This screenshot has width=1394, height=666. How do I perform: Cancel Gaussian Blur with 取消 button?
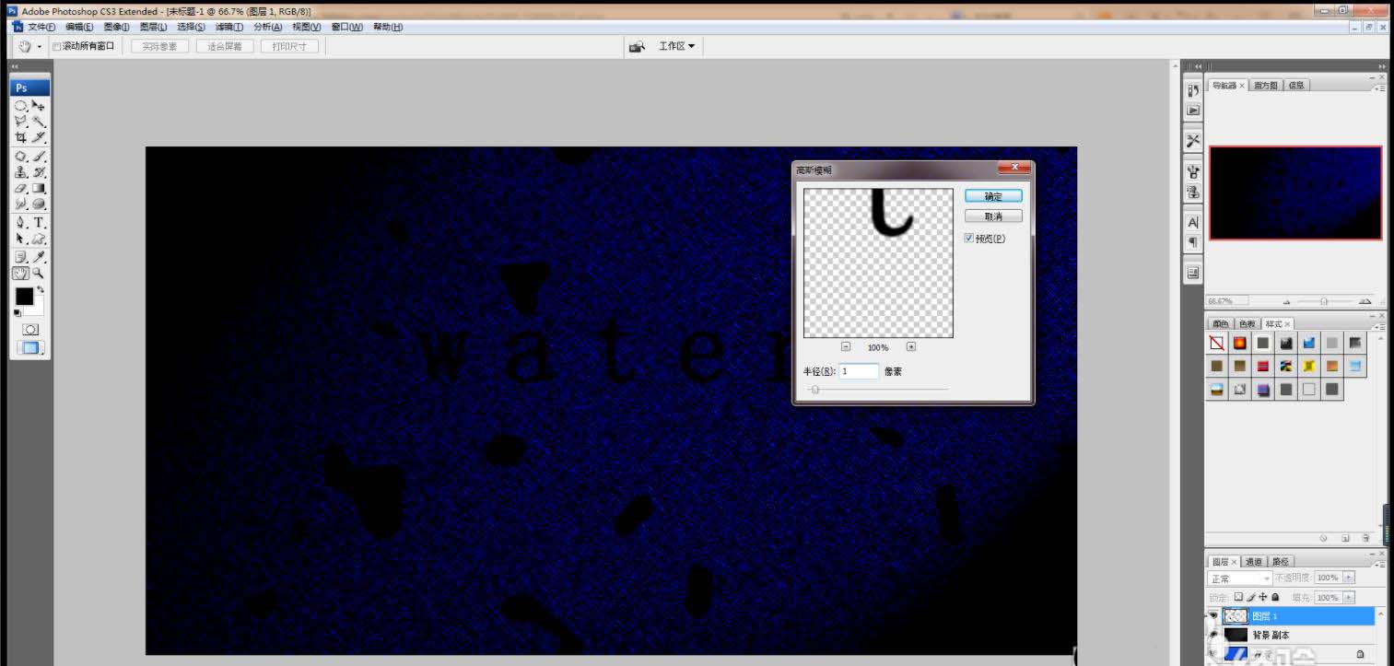click(x=993, y=216)
